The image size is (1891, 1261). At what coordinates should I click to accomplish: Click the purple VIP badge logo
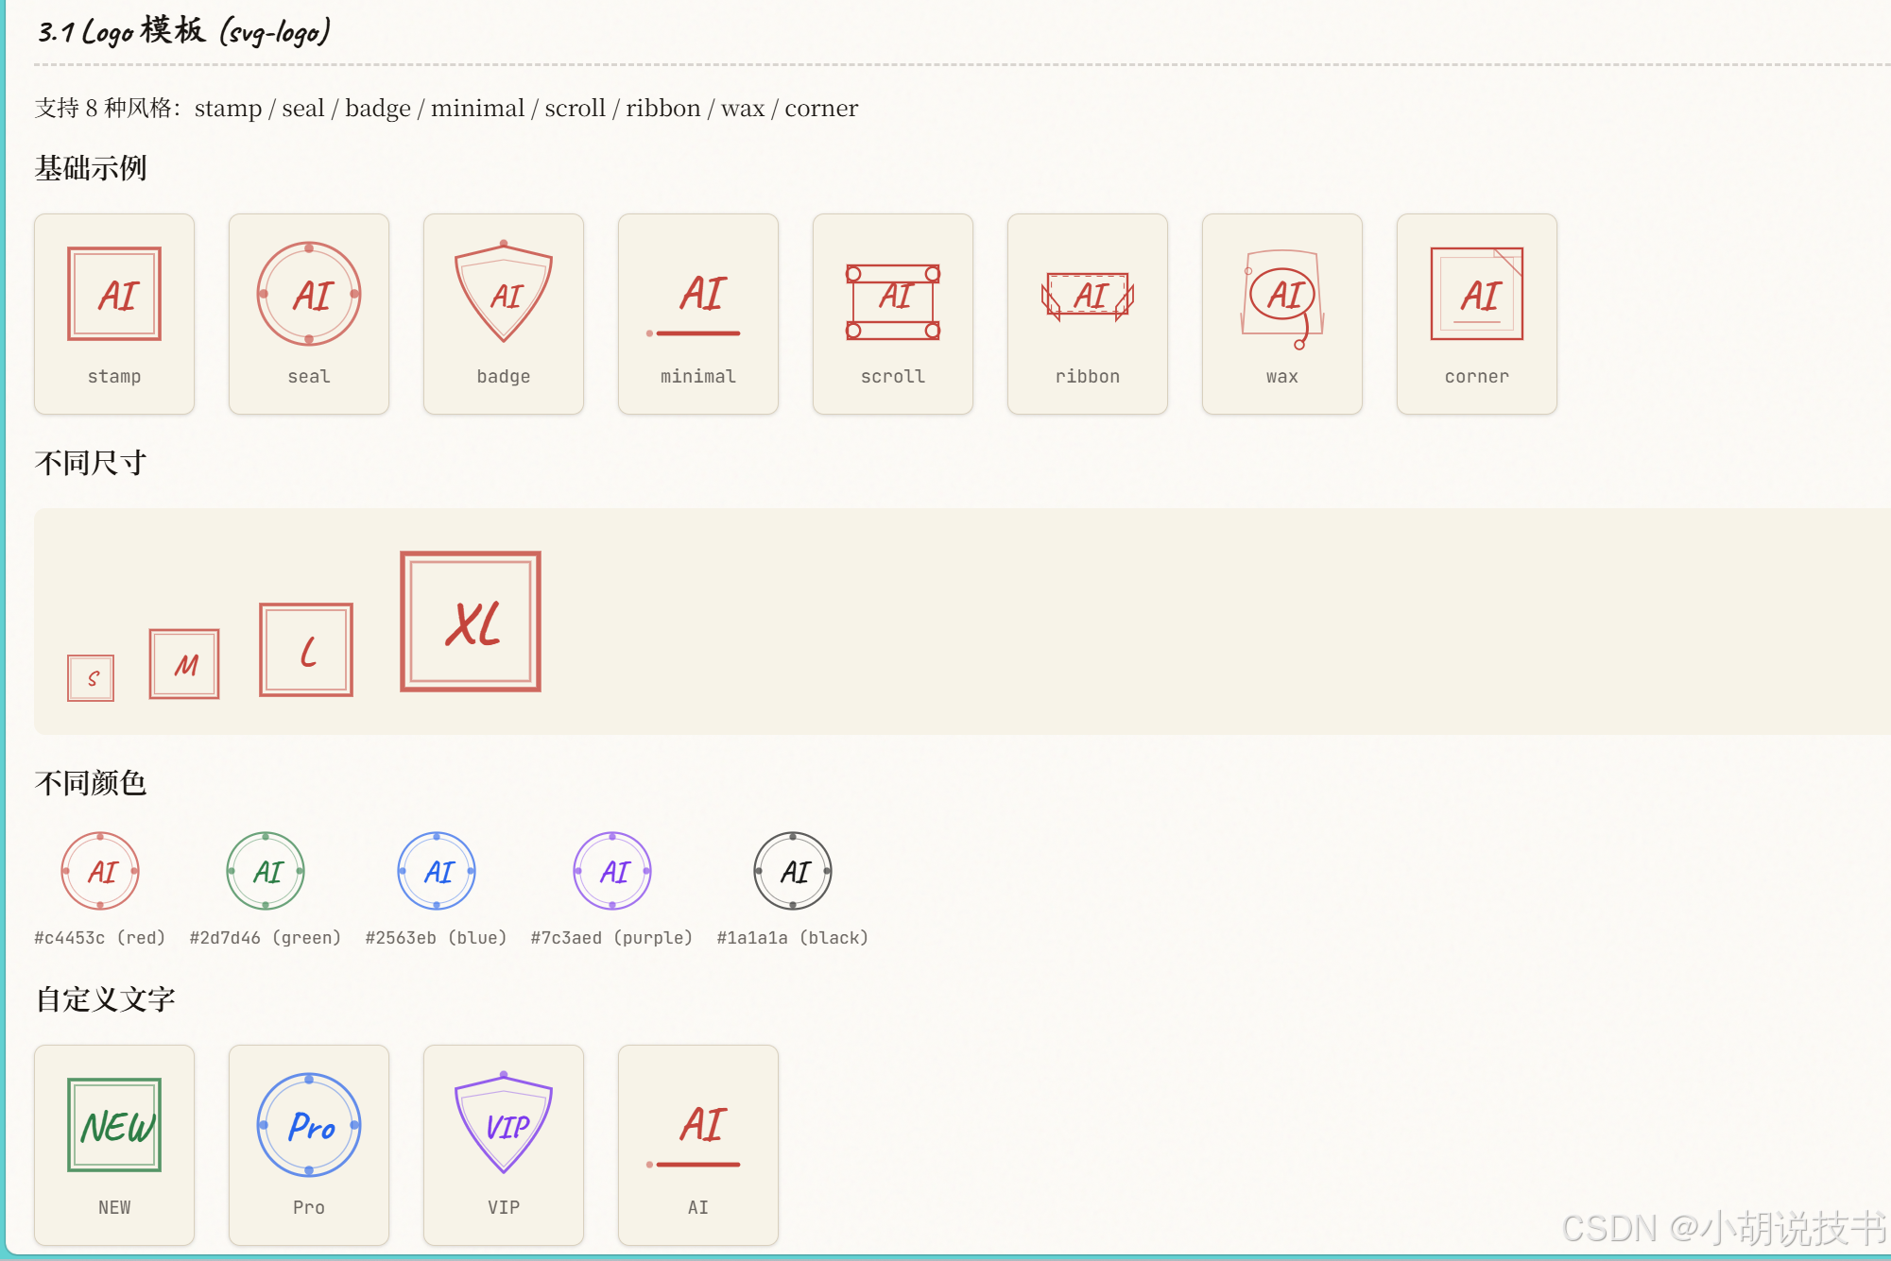pyautogui.click(x=504, y=1124)
